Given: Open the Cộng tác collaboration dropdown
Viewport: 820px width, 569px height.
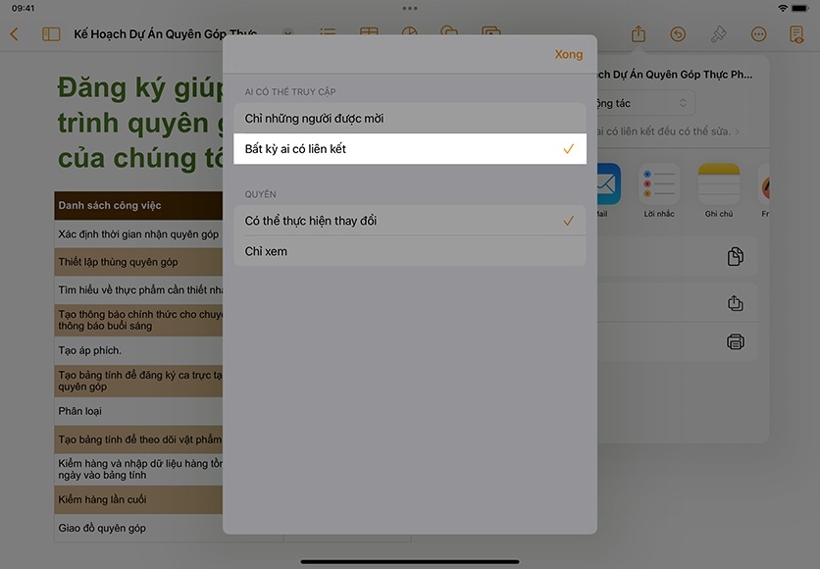Looking at the screenshot, I should (643, 103).
